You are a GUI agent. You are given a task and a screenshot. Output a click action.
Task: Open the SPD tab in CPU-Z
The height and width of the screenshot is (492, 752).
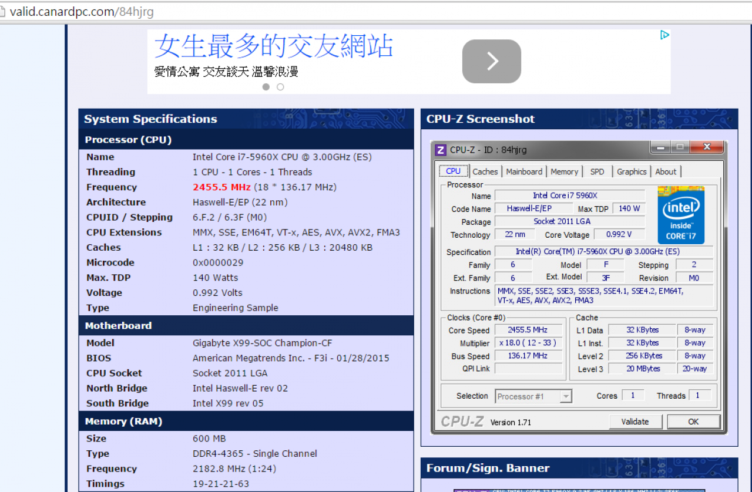click(x=597, y=171)
